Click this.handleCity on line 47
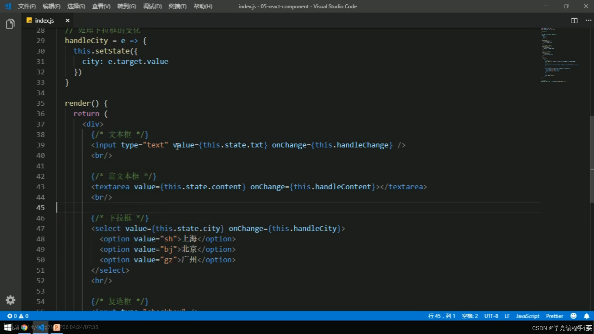 point(304,228)
